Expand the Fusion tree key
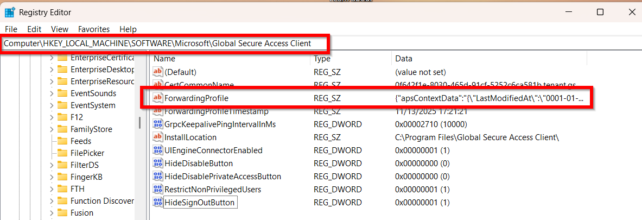Viewport: 642px width, 220px height. [52, 213]
